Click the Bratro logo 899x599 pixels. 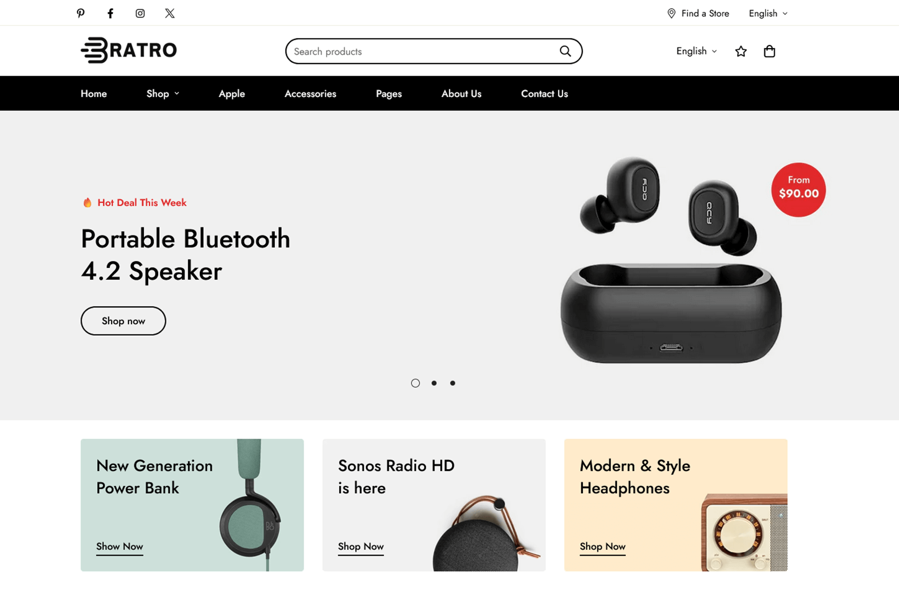click(x=129, y=50)
